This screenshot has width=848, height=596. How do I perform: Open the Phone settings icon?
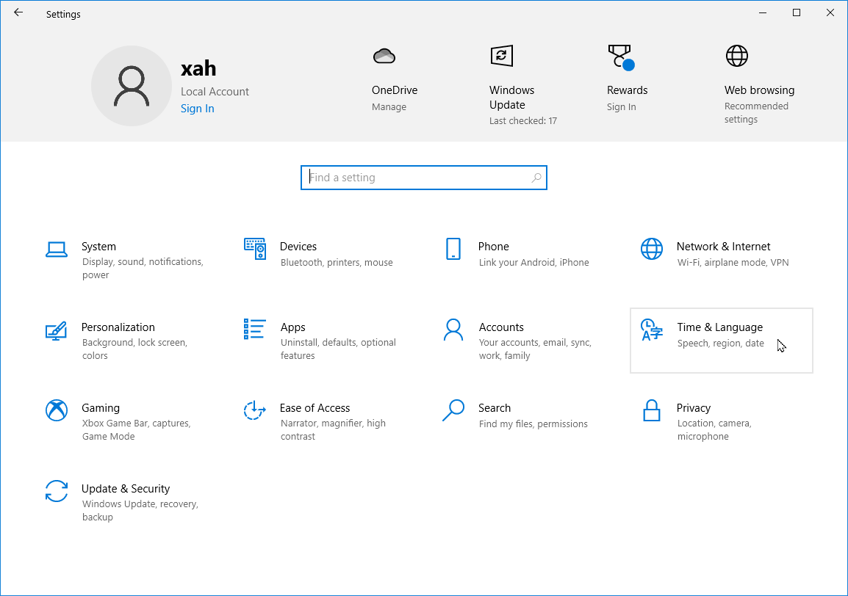point(453,249)
